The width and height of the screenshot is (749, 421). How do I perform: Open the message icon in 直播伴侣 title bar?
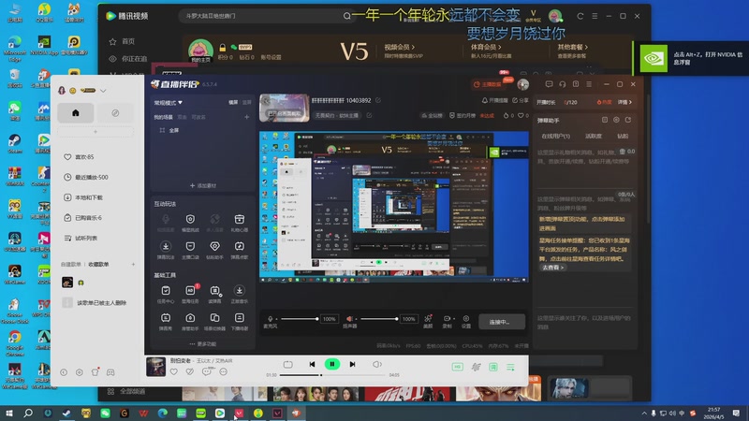[549, 84]
